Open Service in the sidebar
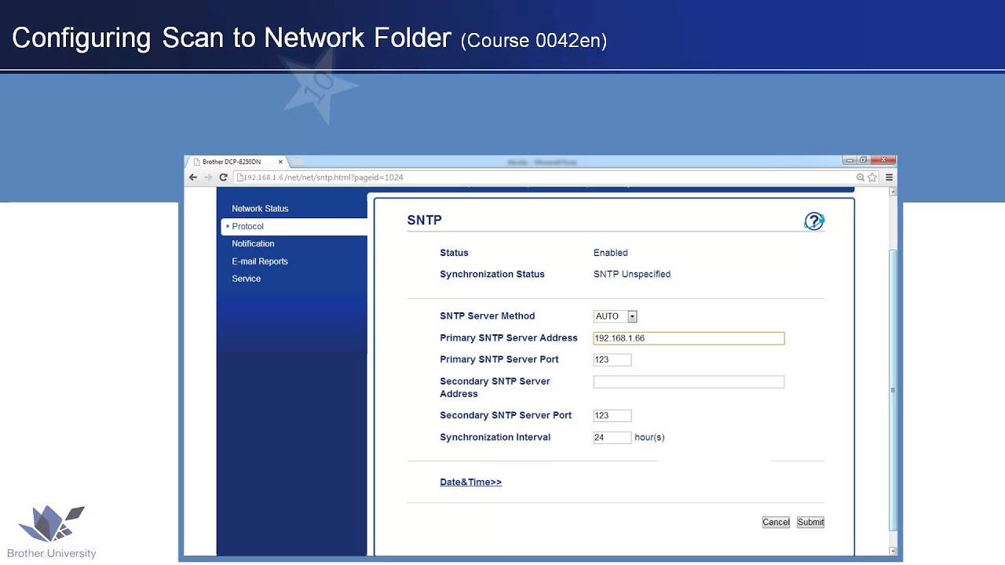Viewport: 1005px width, 565px height. [x=246, y=279]
